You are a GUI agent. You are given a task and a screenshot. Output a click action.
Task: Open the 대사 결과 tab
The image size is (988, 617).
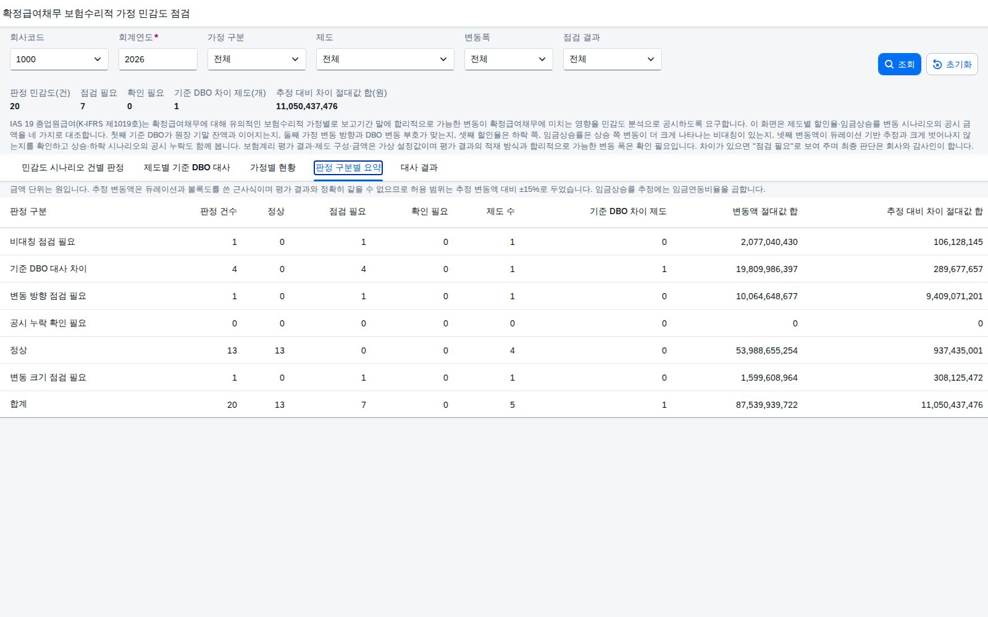pos(419,168)
